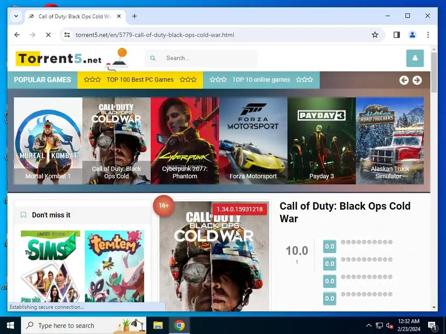Rate using second row of rating dots
The image size is (446, 334).
(x=367, y=259)
